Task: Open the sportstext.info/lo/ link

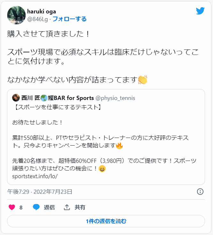Action: pos(34,176)
